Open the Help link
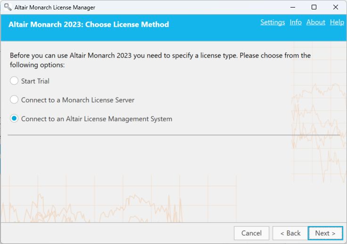The image size is (347, 244). pyautogui.click(x=337, y=22)
